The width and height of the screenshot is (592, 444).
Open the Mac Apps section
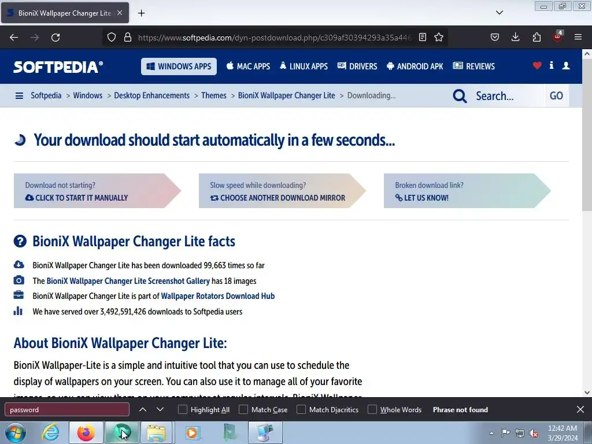click(x=248, y=66)
